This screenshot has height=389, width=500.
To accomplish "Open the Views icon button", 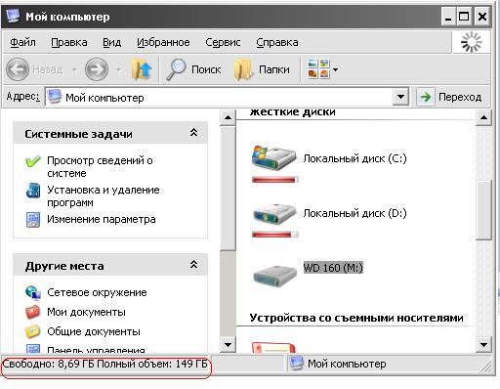I will pos(318,68).
